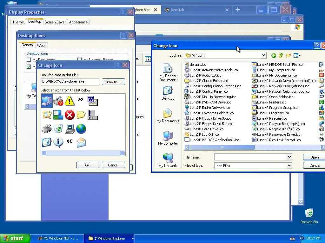Cancel the file browse dialog
The width and height of the screenshot is (325, 243).
coord(315,165)
